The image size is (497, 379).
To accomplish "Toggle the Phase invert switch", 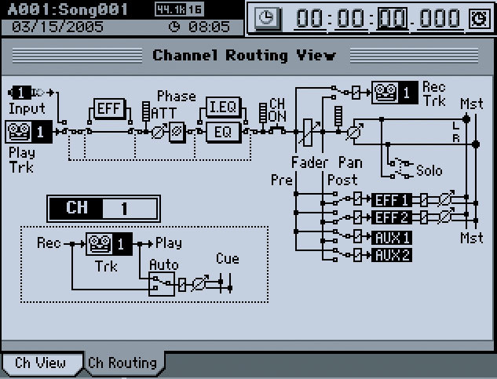I will tap(177, 132).
